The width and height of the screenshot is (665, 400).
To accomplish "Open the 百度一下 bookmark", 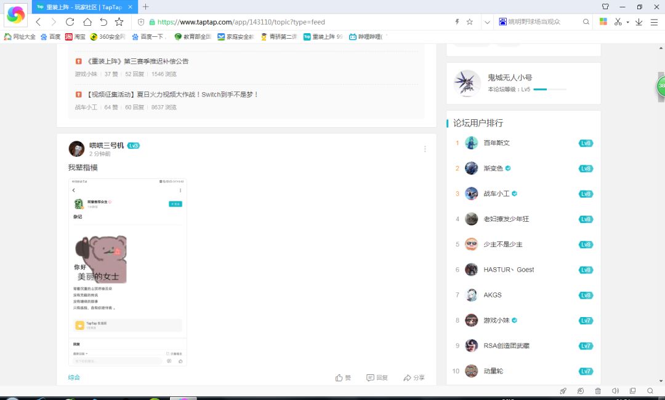I will (x=148, y=37).
